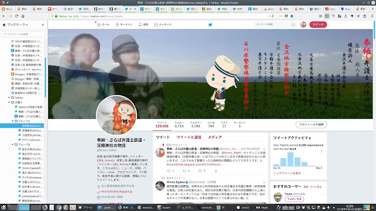
Task: Like the pinned tweet with heart icon
Action: [x=200, y=171]
